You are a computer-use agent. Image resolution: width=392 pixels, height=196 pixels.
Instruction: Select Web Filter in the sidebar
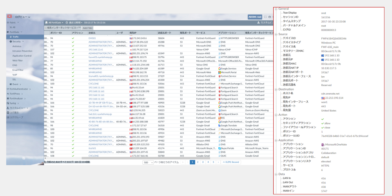pyautogui.click(x=17, y=61)
